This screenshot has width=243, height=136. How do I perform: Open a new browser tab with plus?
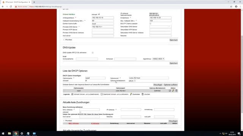pos(34,2)
